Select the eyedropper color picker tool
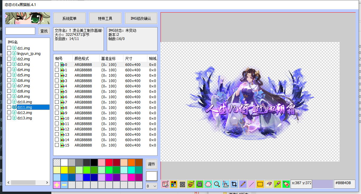Viewport: 361px width, 194px height. tap(278, 184)
